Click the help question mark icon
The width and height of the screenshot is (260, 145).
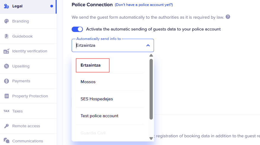point(228,17)
